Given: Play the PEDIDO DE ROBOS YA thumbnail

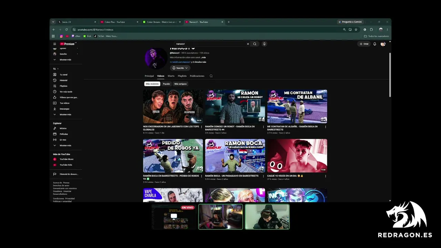Looking at the screenshot, I should [173, 156].
